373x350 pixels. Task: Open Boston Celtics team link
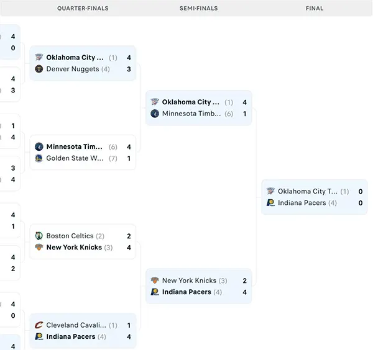pos(70,236)
